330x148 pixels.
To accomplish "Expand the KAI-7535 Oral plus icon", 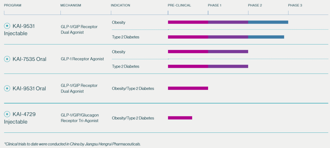I will pyautogui.click(x=7, y=59).
